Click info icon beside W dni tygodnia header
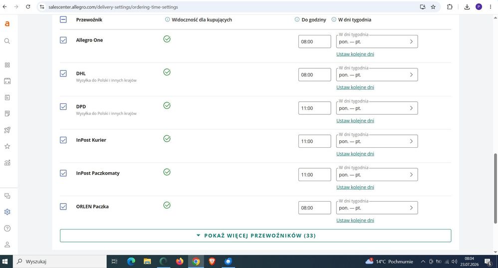Screen dimensions: 498x268 (334, 19)
